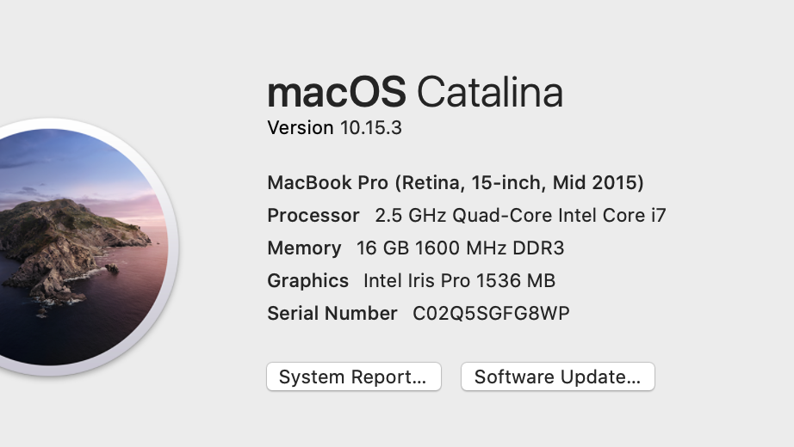The height and width of the screenshot is (447, 794).
Task: Click the Software Update button
Action: tap(557, 377)
